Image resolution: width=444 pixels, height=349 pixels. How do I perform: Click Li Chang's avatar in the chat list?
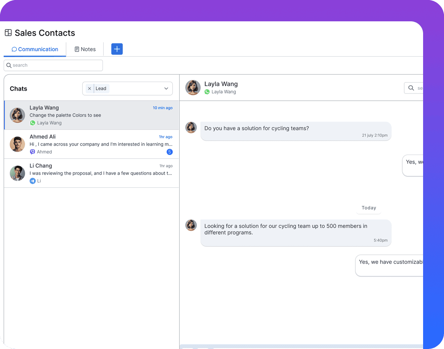pos(18,173)
